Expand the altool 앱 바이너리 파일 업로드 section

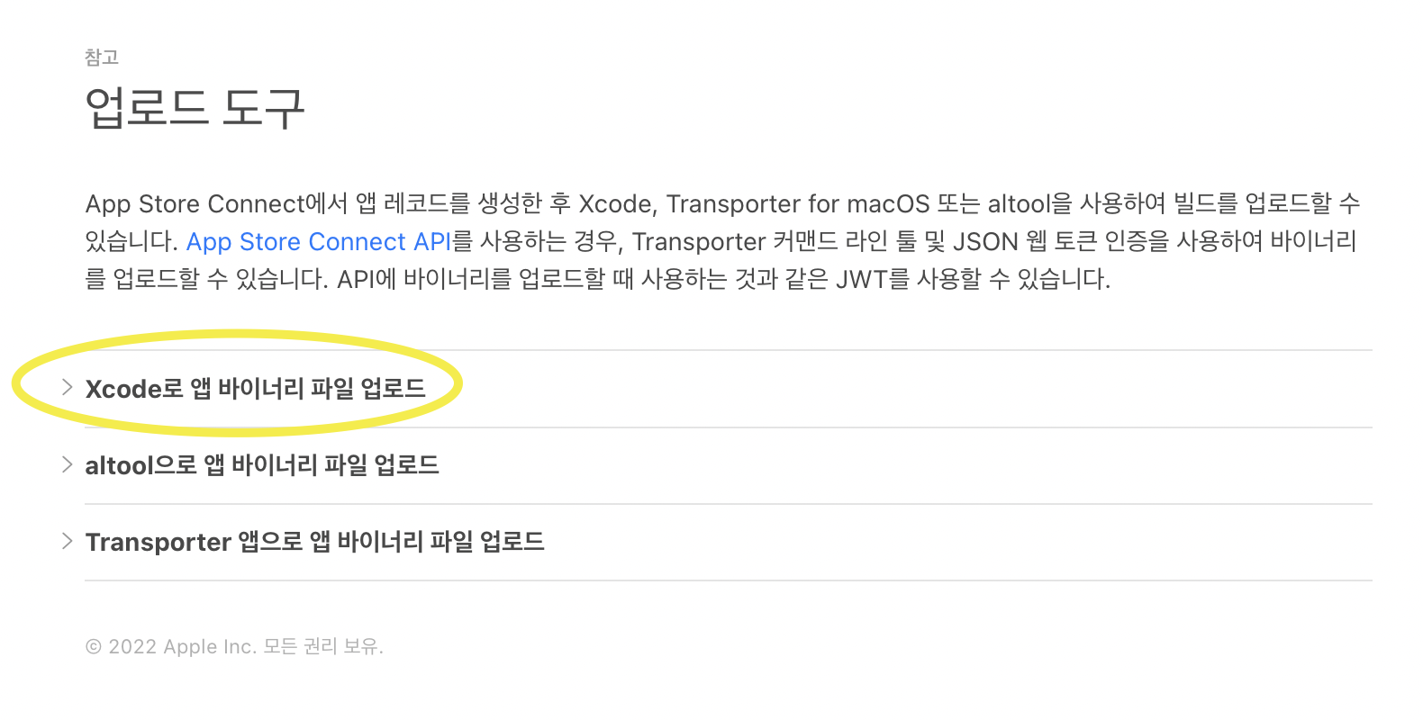(262, 464)
